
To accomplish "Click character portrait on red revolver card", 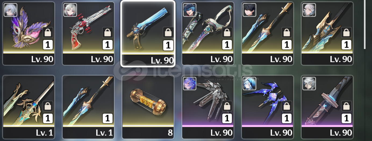I will click(70, 10).
